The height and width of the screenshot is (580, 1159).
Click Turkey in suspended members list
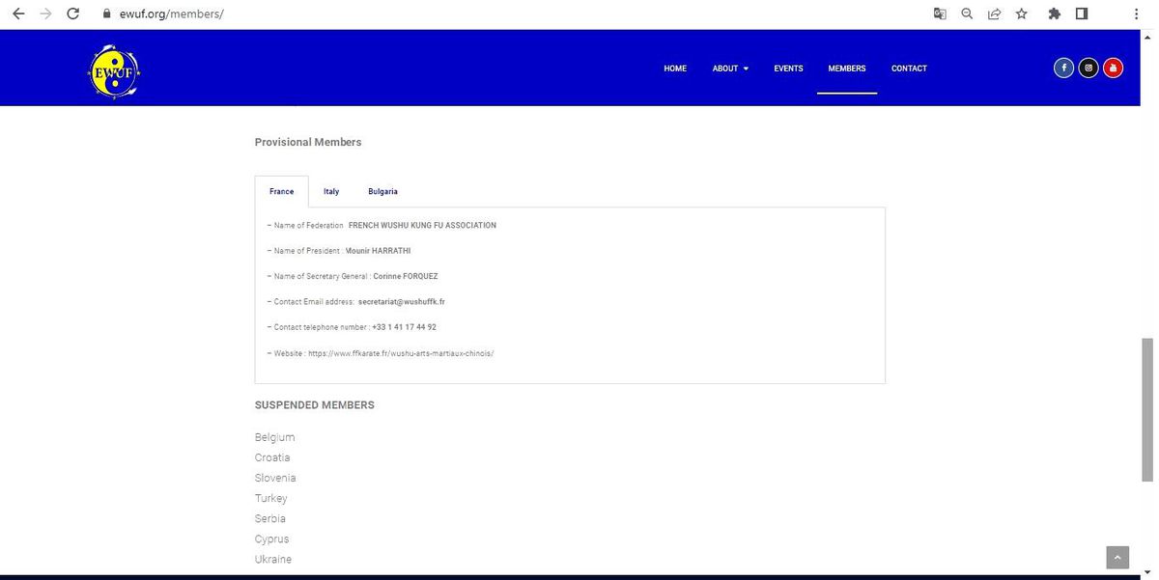271,498
